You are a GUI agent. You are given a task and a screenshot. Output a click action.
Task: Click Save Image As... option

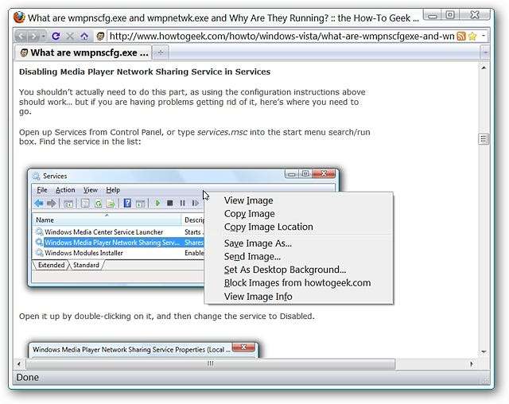pos(258,243)
